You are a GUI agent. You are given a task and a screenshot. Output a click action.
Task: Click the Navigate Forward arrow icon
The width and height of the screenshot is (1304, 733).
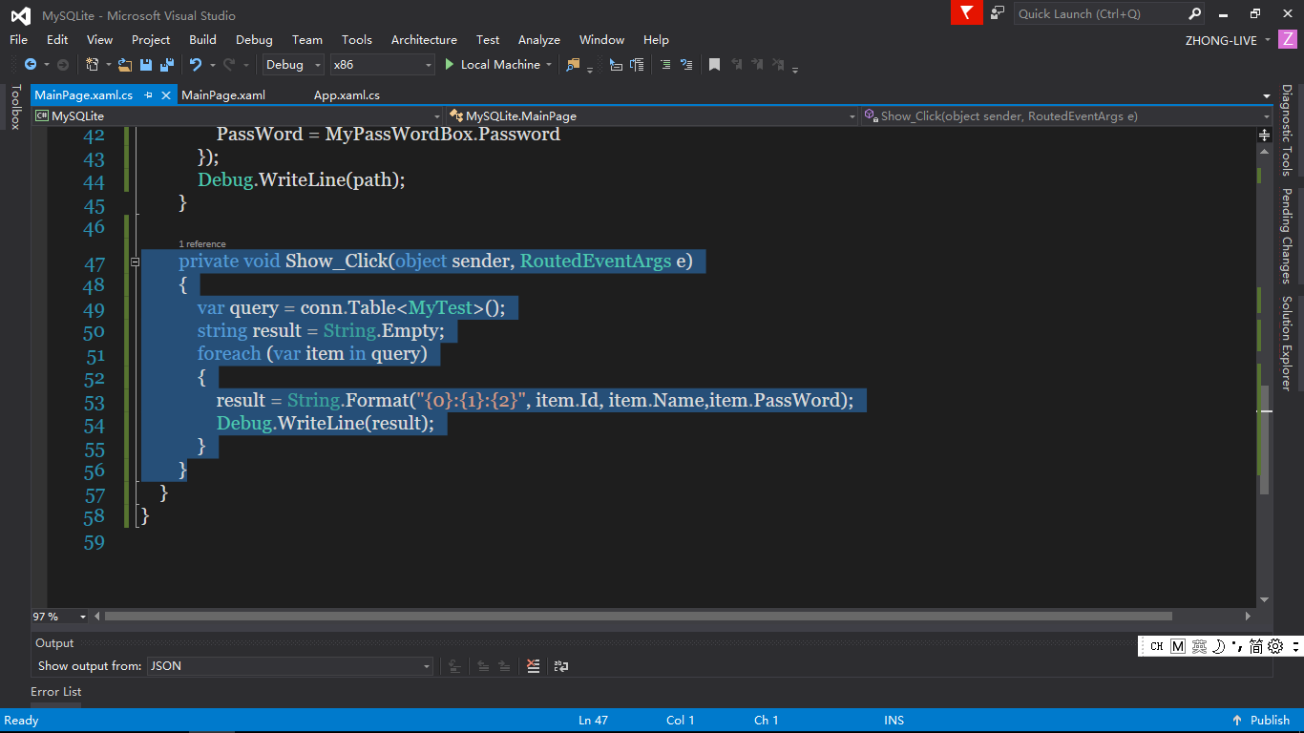click(x=63, y=65)
